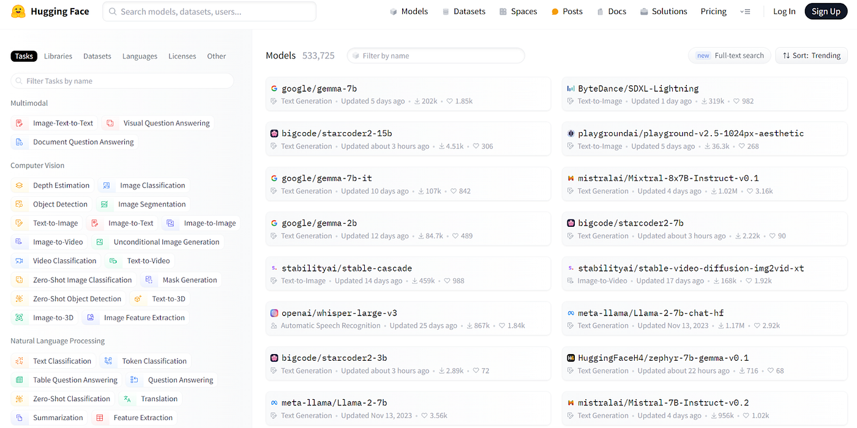
Task: Expand the navbar more-options menu icon
Action: point(745,12)
